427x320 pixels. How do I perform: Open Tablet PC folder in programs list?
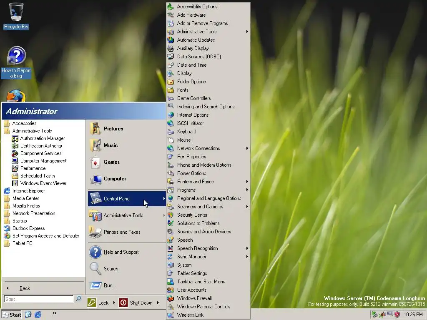click(43, 243)
